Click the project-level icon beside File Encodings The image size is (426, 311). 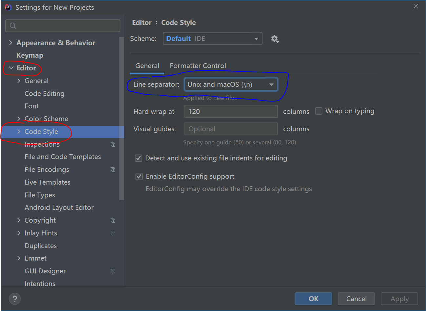coord(113,170)
